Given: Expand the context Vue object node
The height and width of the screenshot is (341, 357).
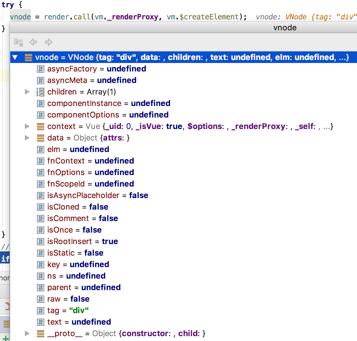Looking at the screenshot, I should (x=27, y=127).
